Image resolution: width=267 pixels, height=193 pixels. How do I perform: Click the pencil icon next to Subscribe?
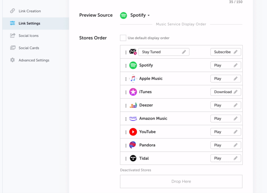(x=236, y=52)
